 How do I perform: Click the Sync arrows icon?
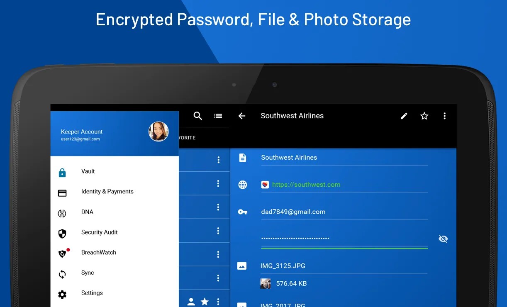click(62, 274)
